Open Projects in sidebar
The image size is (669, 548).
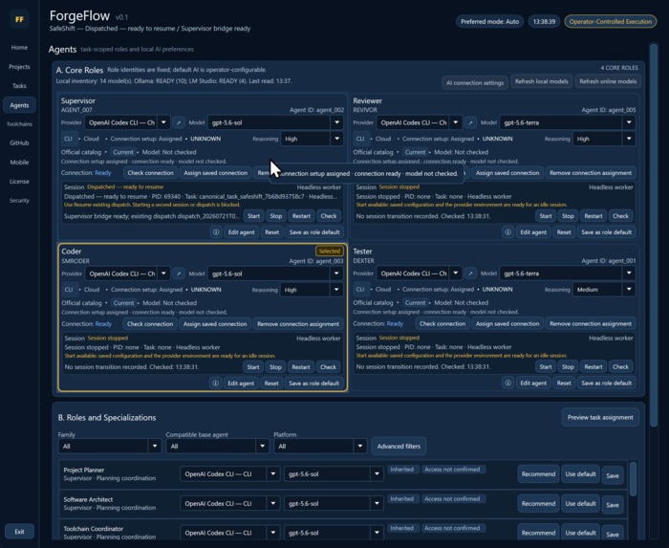(x=19, y=67)
